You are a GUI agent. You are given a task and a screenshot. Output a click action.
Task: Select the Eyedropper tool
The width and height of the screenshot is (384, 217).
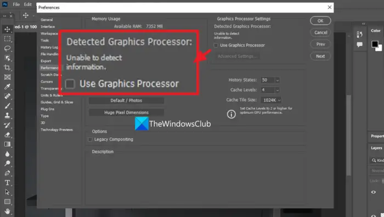point(7,87)
